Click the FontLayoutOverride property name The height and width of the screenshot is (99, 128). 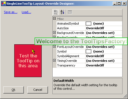pos(70,47)
